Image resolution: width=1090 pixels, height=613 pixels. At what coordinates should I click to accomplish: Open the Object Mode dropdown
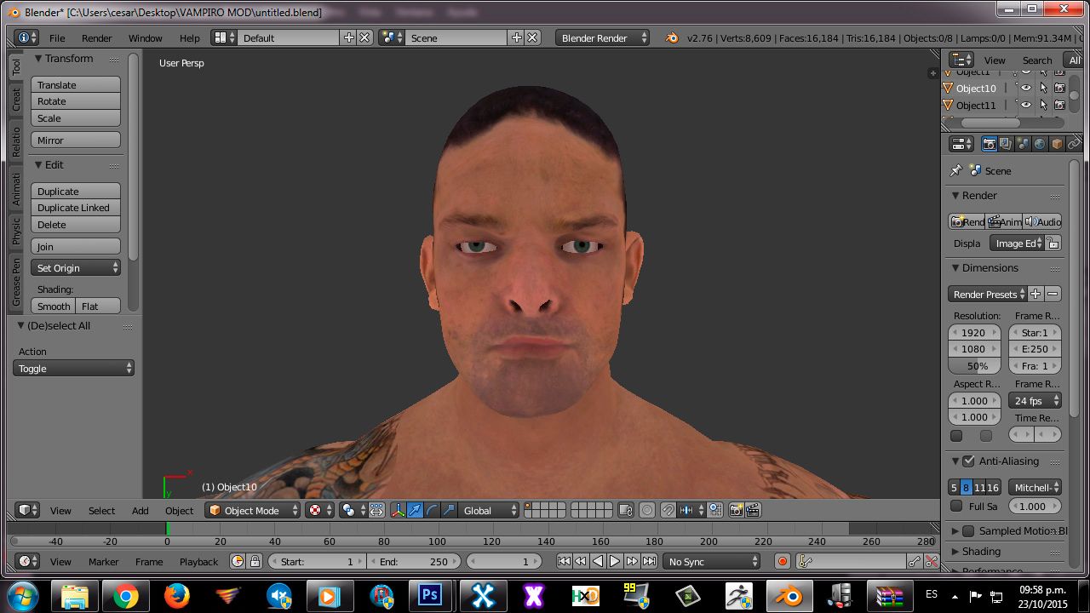point(254,510)
